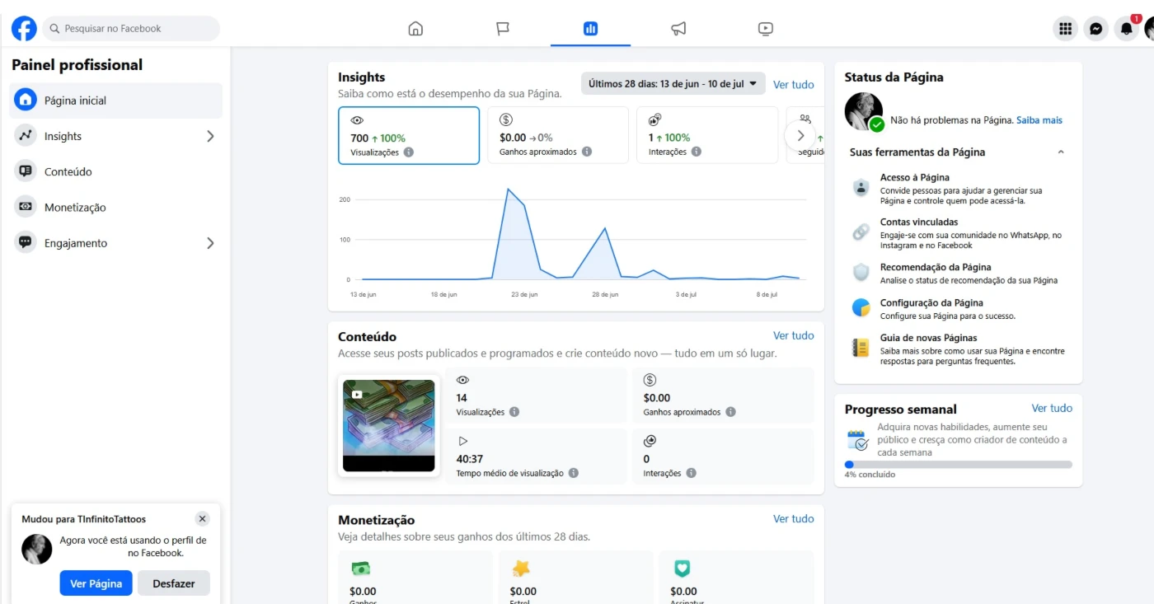Click the 4% concluído text
Image resolution: width=1154 pixels, height=604 pixels.
point(870,475)
